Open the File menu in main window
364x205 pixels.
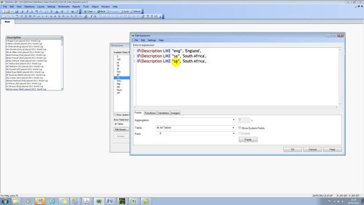[5, 7]
